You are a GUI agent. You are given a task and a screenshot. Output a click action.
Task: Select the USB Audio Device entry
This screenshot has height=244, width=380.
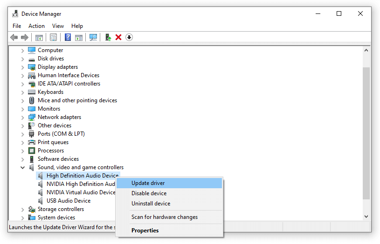69,201
